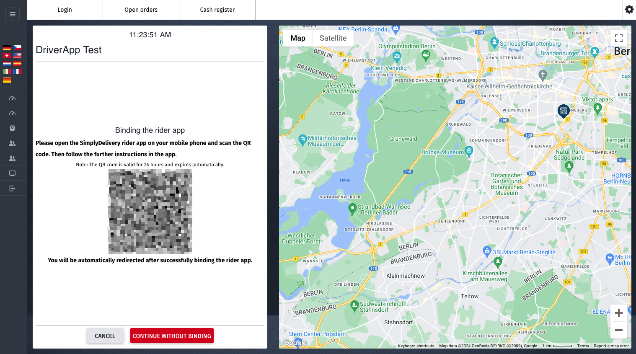Click the store location marker on the map

(564, 111)
